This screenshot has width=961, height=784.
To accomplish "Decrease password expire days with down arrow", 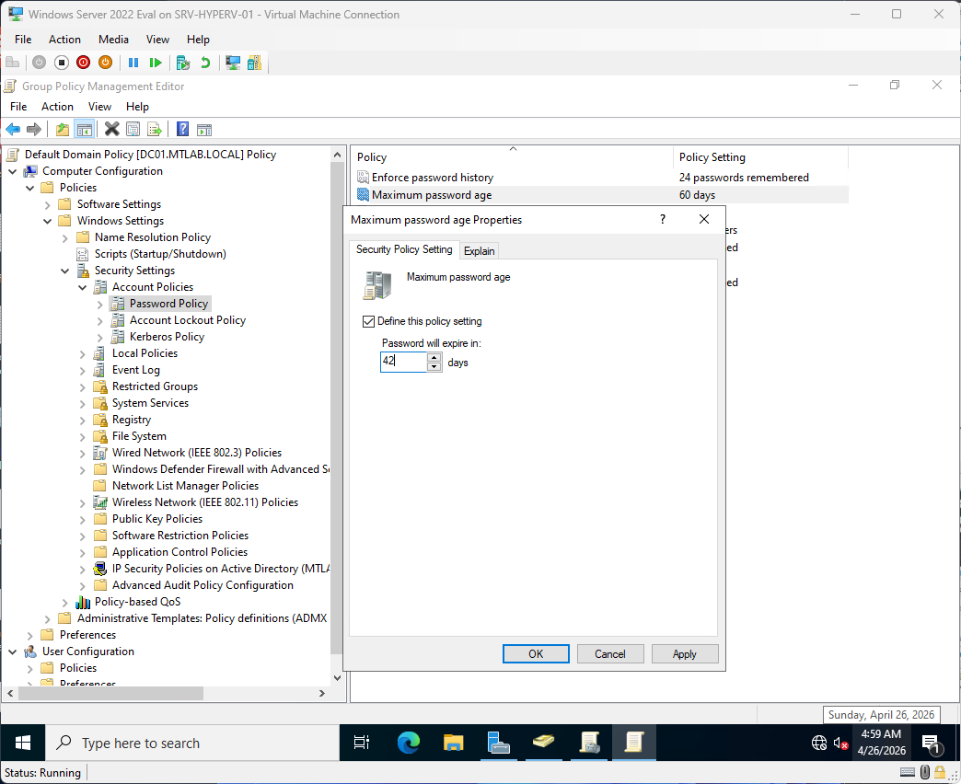I will click(434, 367).
